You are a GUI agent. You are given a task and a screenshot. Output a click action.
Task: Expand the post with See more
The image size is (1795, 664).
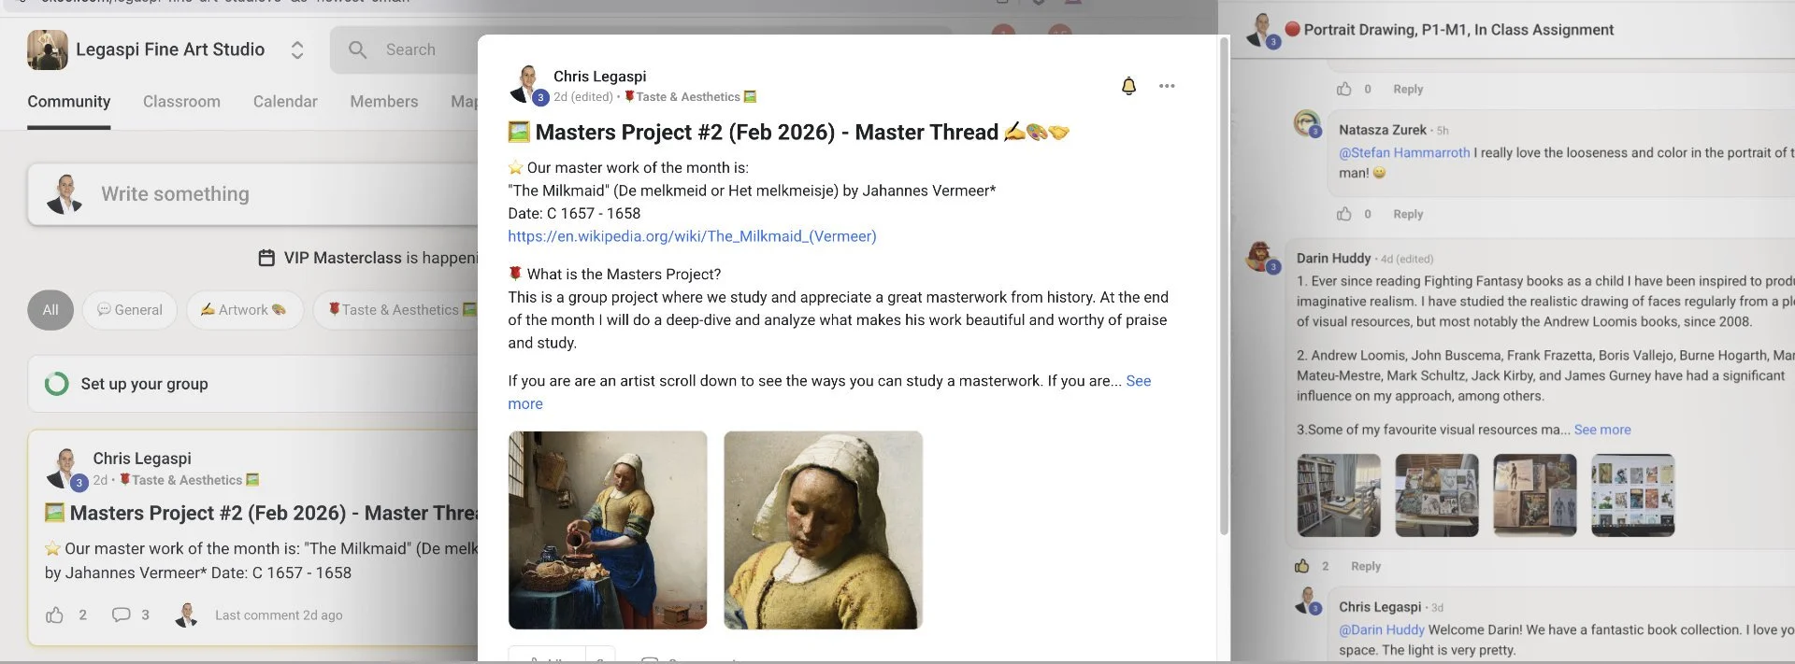click(x=1138, y=381)
